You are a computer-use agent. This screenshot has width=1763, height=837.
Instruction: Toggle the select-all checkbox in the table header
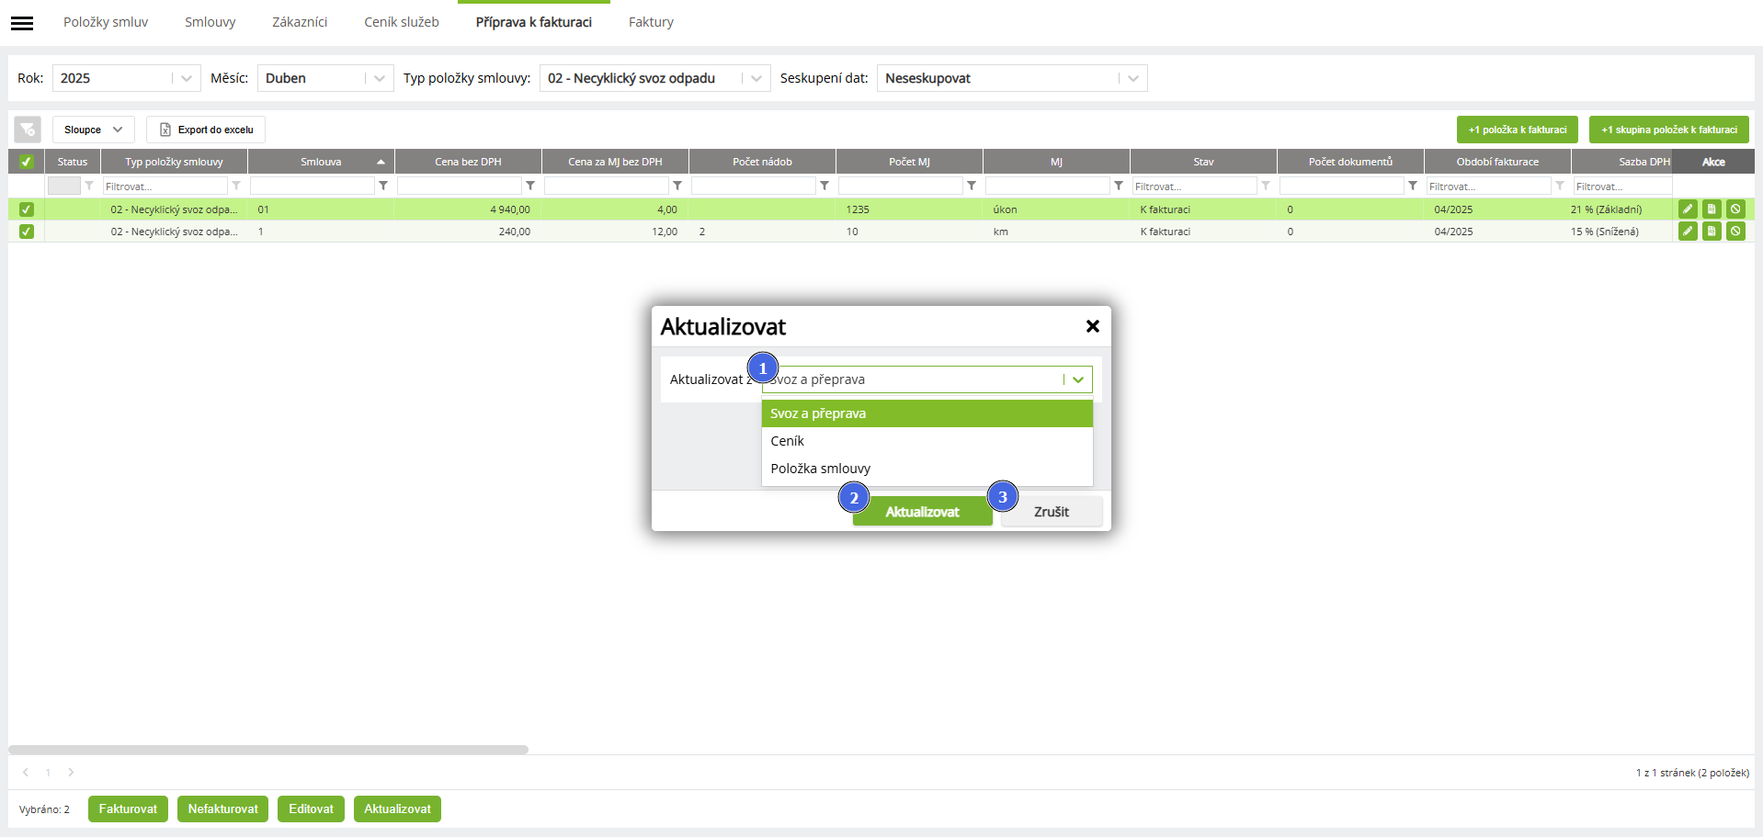pos(27,162)
